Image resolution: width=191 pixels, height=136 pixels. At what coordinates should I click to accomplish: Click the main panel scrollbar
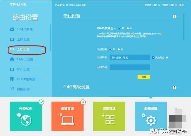pyautogui.click(x=184, y=27)
